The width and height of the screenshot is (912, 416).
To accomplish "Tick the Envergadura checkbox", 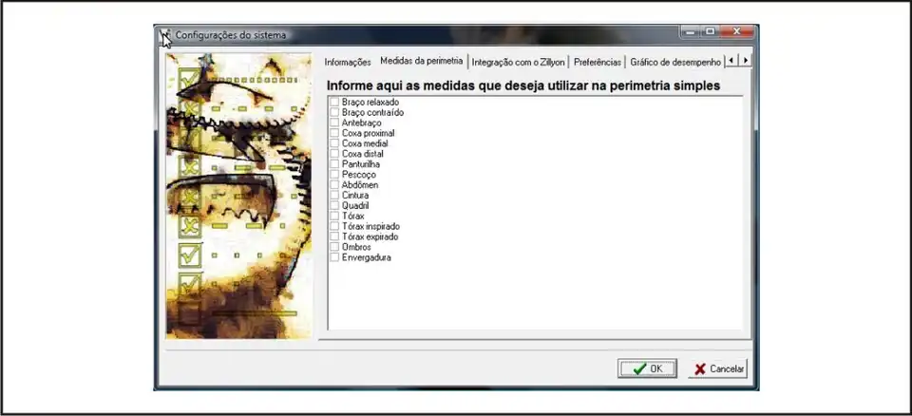I will pyautogui.click(x=334, y=257).
